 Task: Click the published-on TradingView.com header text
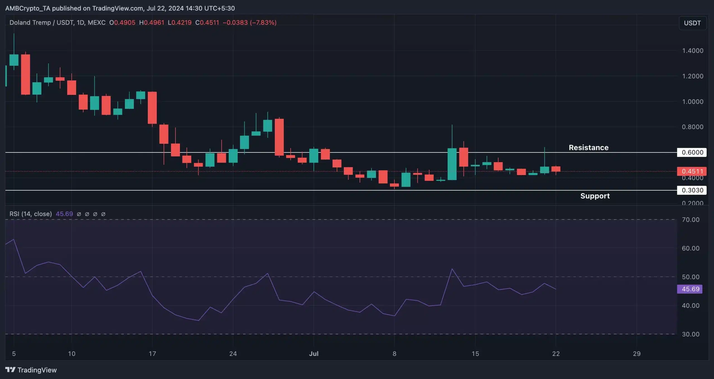pyautogui.click(x=120, y=8)
